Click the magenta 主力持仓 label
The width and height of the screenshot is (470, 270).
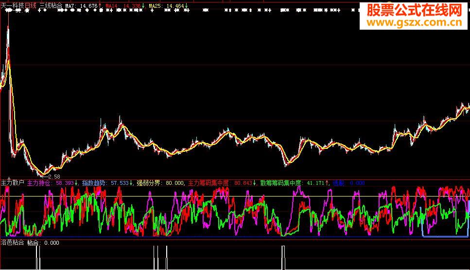coord(51,183)
